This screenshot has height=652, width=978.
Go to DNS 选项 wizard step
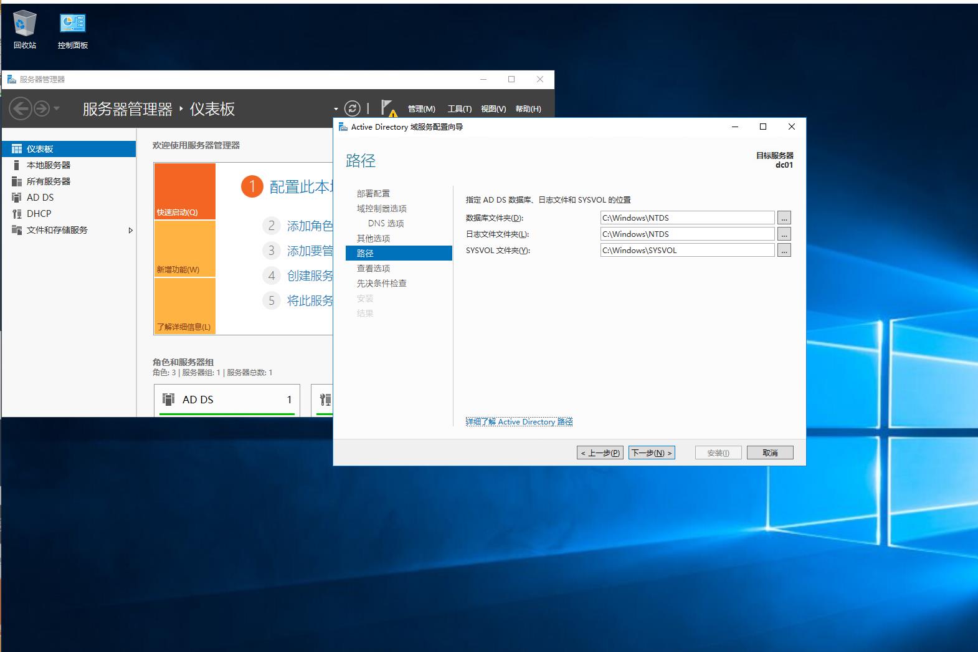point(386,224)
